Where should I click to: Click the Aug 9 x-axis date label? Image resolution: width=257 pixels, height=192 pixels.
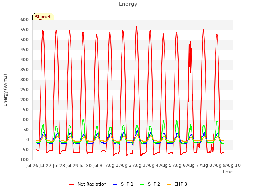coord(219,166)
